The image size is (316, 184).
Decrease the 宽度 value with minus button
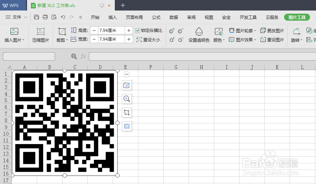point(94,39)
